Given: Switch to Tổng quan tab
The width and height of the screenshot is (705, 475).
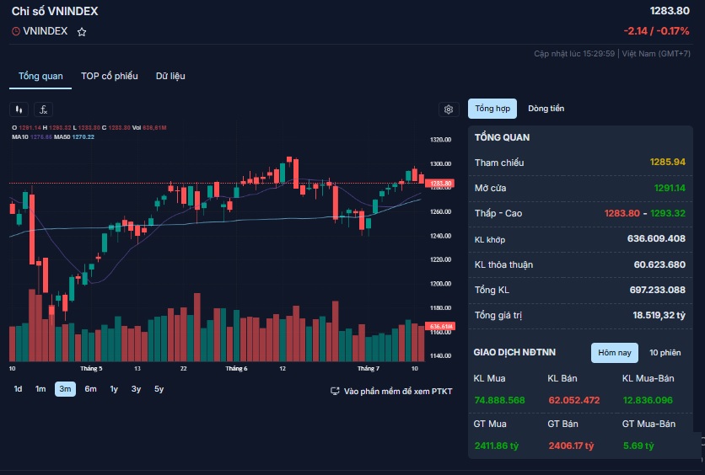Looking at the screenshot, I should [x=40, y=77].
